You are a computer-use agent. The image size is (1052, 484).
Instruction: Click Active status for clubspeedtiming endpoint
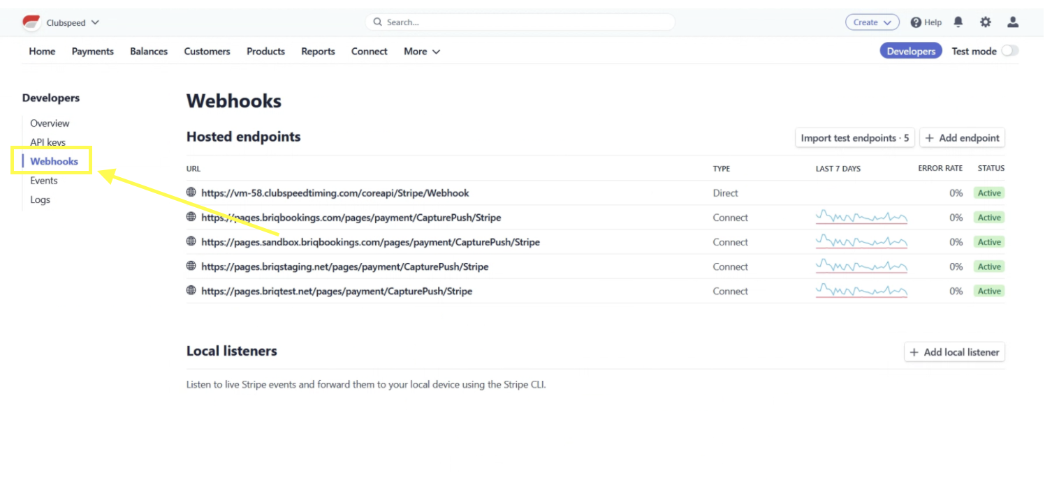(x=989, y=193)
